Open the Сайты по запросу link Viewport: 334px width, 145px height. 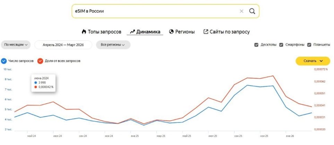(229, 32)
